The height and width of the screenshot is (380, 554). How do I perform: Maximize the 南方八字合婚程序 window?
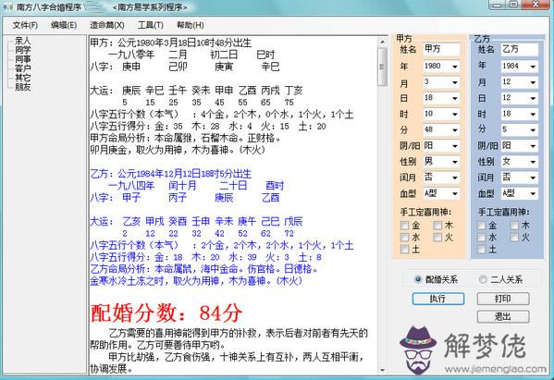[513, 5]
